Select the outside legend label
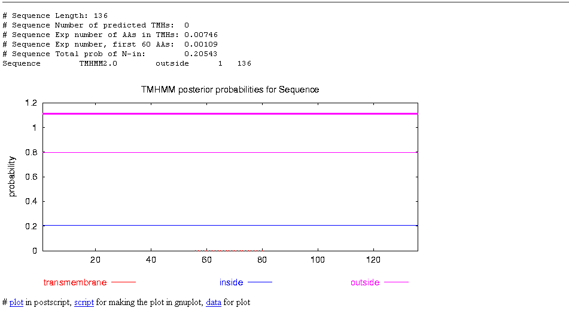Viewport: 569px width, 314px height. click(365, 282)
